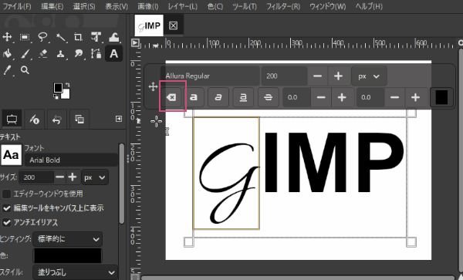Decrease the baseline offset value
The image size is (463, 280).
click(321, 97)
